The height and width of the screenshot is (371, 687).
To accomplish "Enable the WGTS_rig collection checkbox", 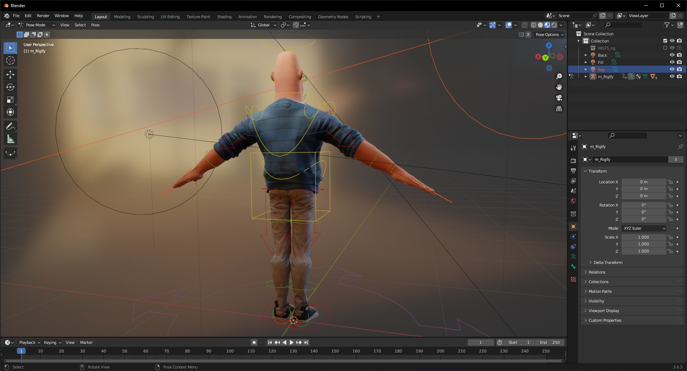I will tap(665, 48).
